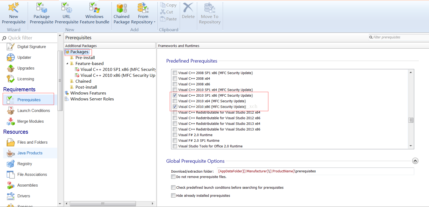Select the Windows Features node
This screenshot has width=429, height=207.
point(88,93)
